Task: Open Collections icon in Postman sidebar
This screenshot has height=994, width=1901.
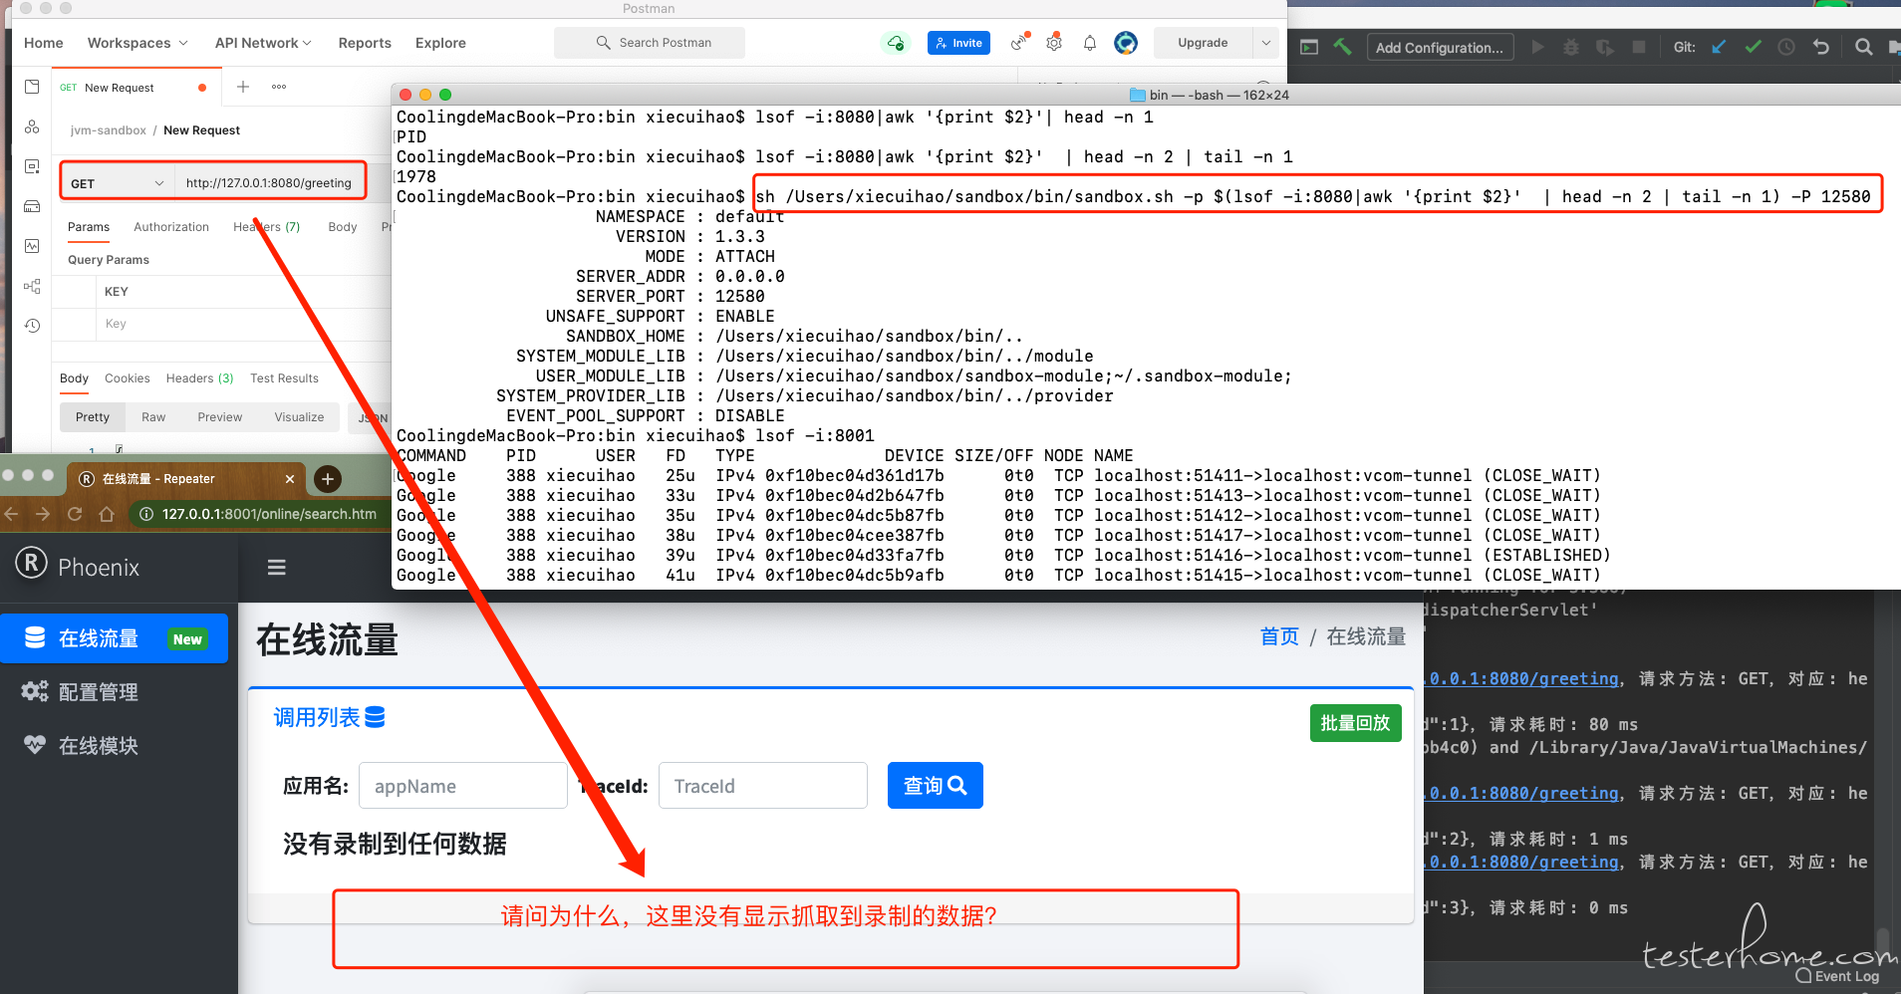Action: [32, 87]
